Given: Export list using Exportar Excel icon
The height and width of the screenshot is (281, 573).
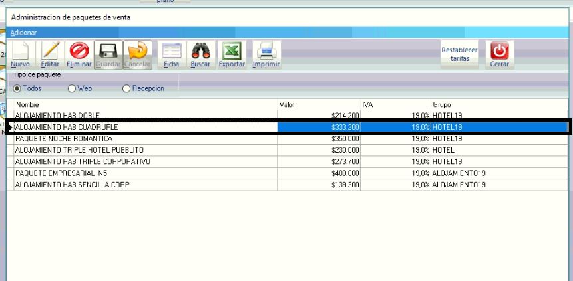Looking at the screenshot, I should click(232, 52).
